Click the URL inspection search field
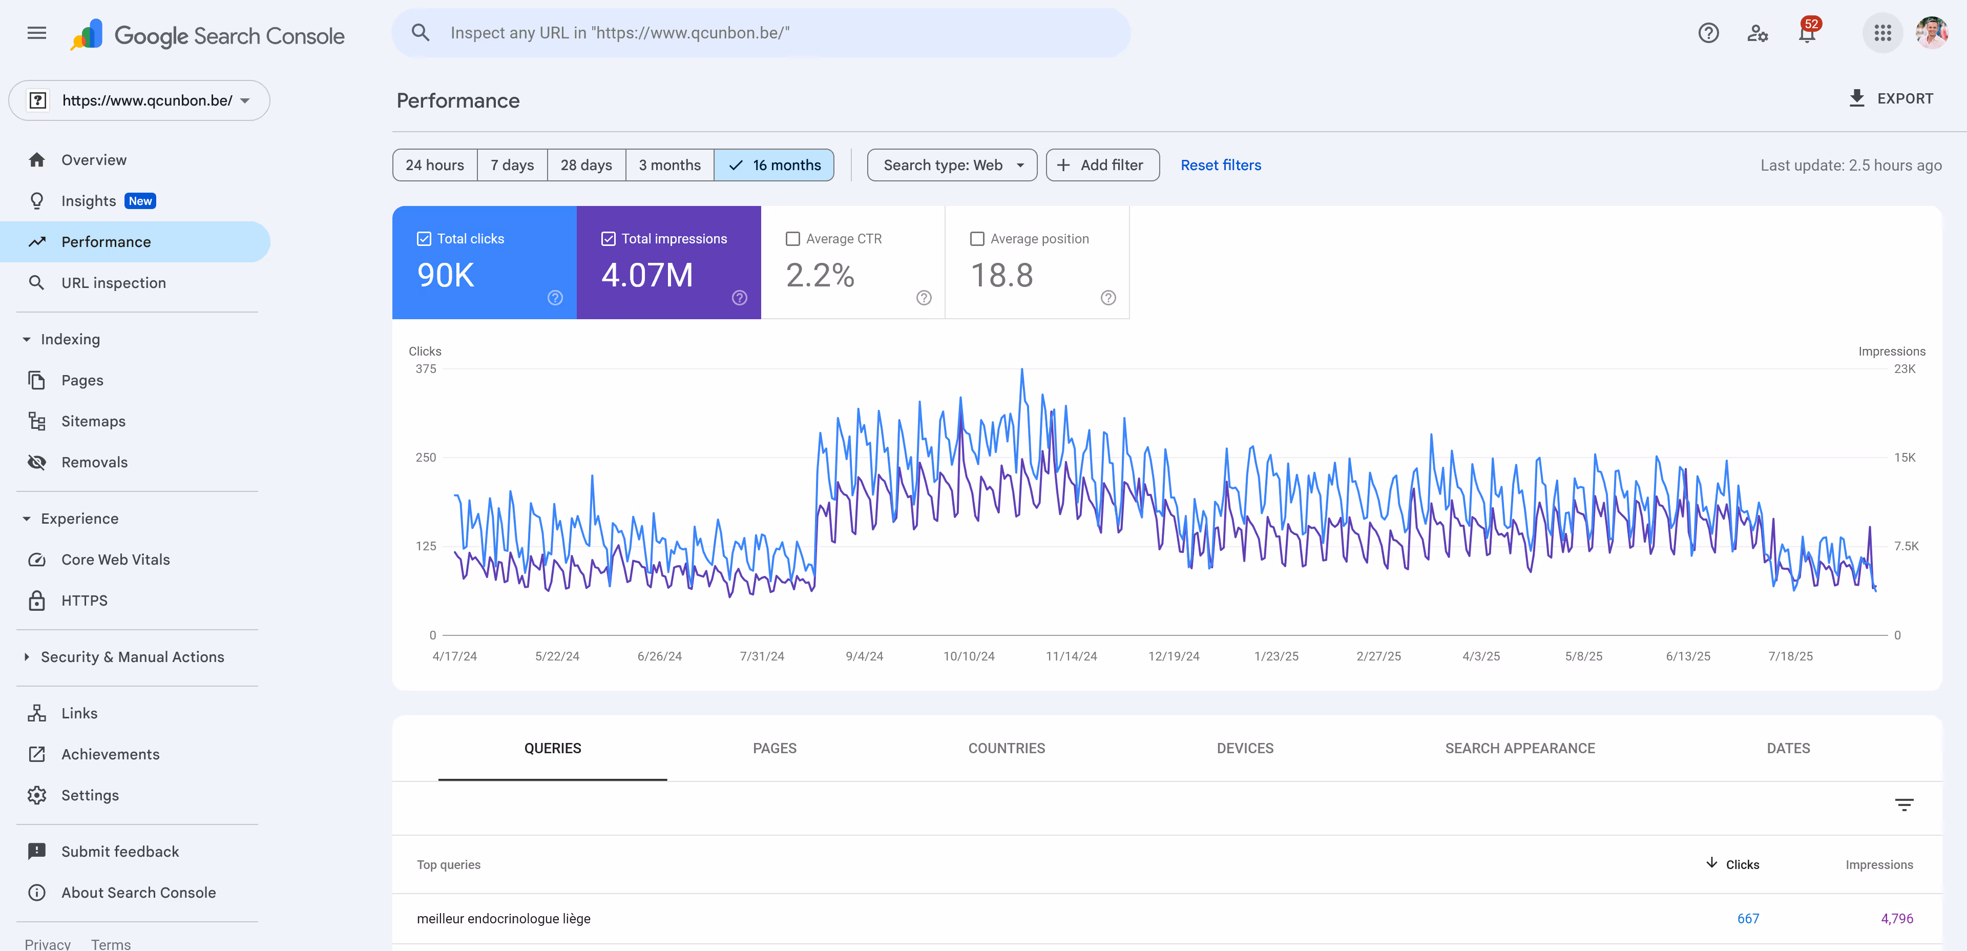This screenshot has width=1967, height=951. click(761, 33)
